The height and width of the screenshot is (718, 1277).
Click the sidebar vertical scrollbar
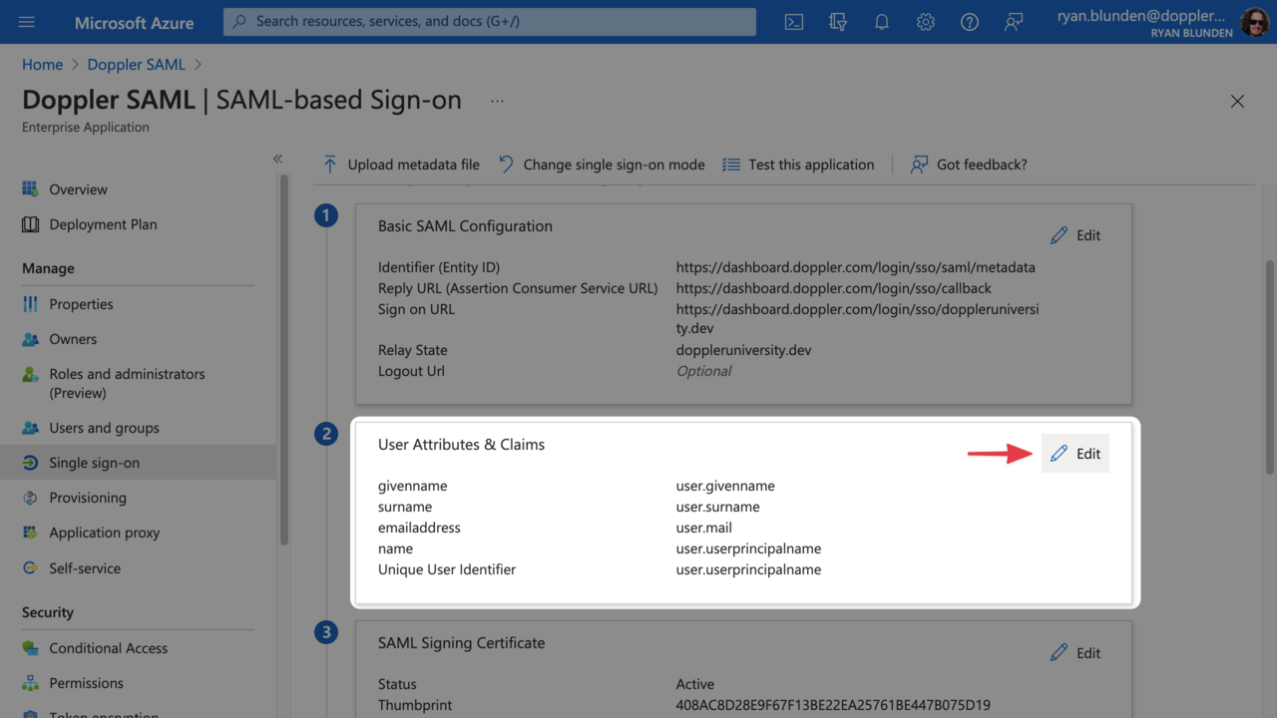tap(284, 359)
